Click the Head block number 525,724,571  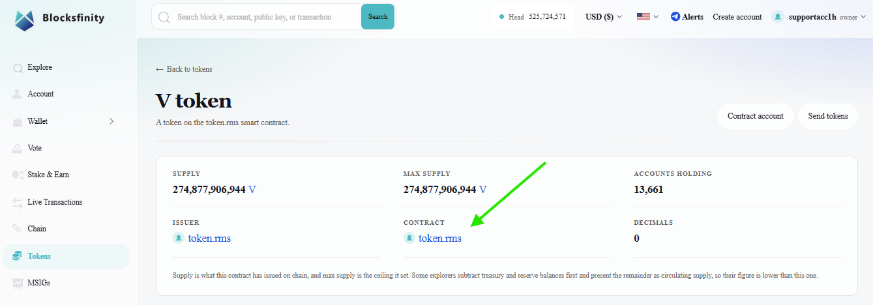point(547,17)
